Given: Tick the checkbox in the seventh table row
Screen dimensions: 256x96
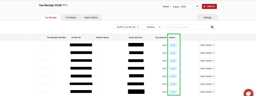Looking at the screenshot, I should point(42,92).
